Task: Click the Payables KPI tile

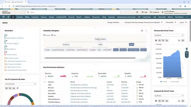Action: pos(135,75)
